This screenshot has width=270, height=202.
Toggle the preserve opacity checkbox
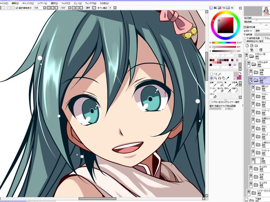[245, 38]
